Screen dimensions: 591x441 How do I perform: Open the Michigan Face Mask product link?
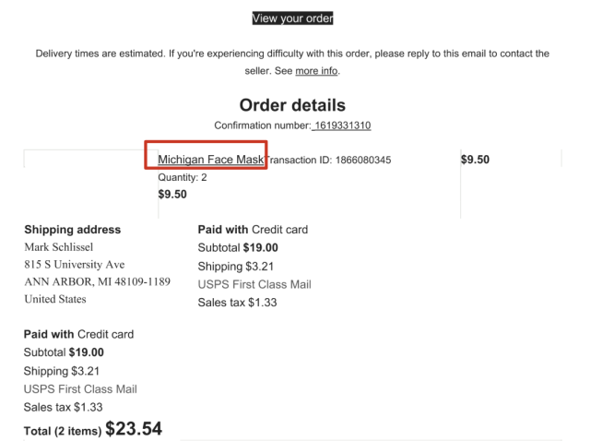click(211, 160)
